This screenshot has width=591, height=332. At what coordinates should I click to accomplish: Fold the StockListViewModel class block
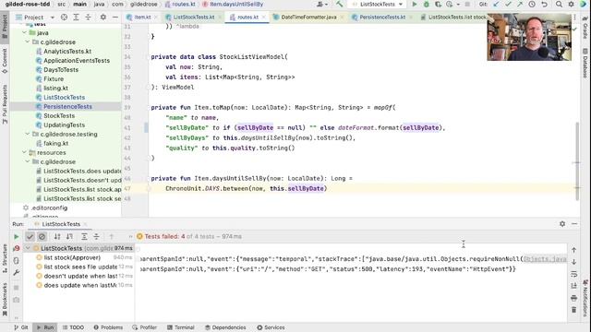148,57
